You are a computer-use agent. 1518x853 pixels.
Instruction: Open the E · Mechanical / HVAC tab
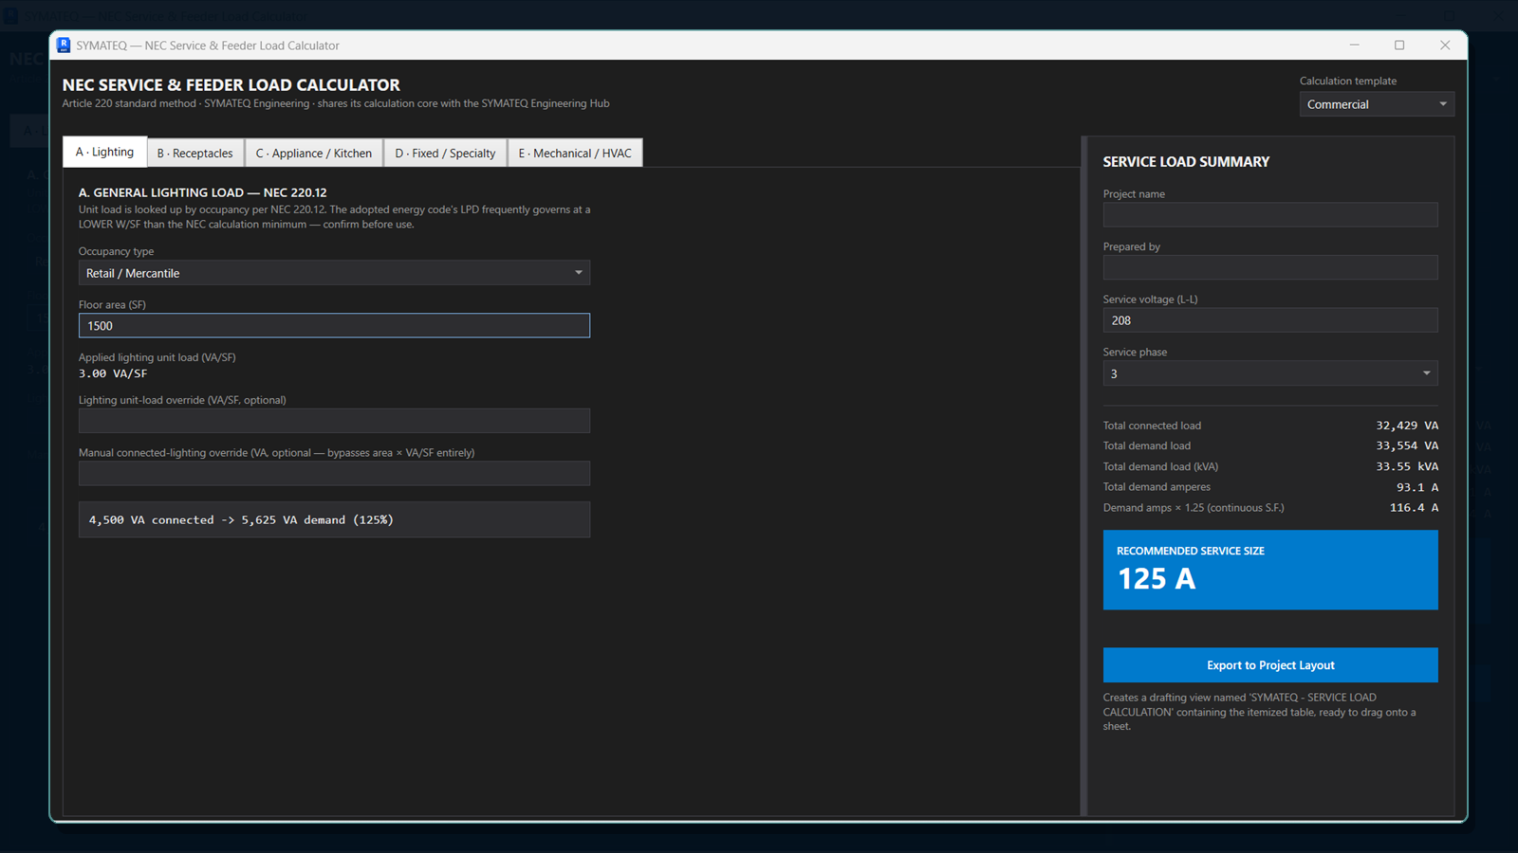[x=575, y=153]
